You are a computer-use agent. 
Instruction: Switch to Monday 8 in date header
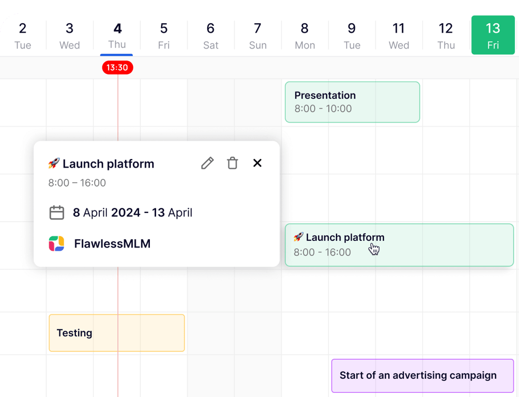point(304,35)
